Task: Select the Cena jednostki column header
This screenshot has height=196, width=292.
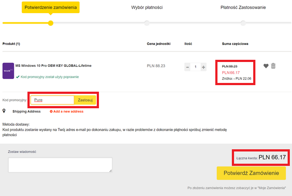Action: [159, 44]
